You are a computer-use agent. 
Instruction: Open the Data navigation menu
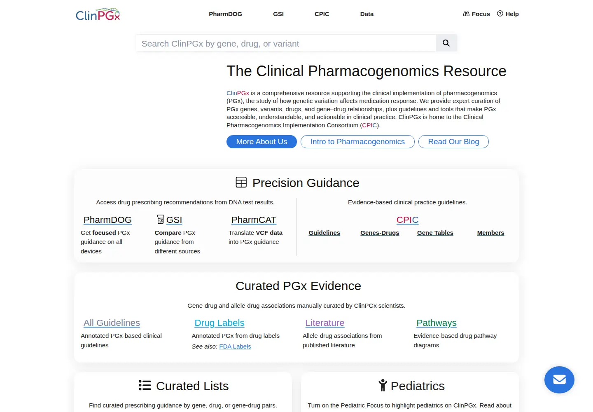[367, 14]
